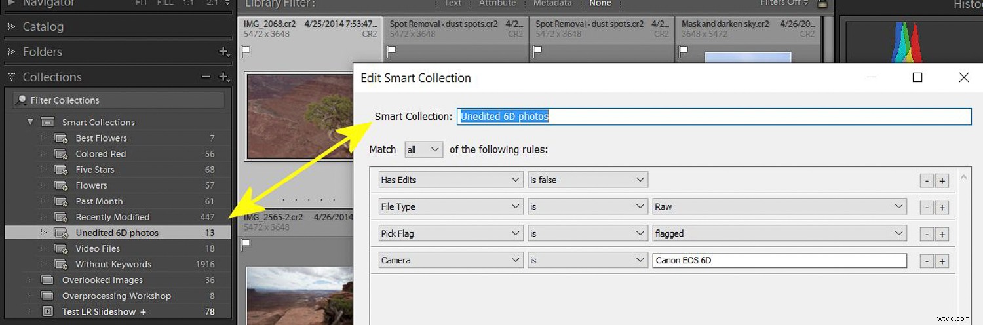Screen dimensions: 983x325
Task: Expand the Overlooked Images collection set
Action: pos(30,280)
